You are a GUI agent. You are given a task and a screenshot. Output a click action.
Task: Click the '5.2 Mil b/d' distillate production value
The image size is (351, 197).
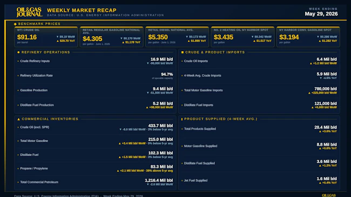(163, 103)
